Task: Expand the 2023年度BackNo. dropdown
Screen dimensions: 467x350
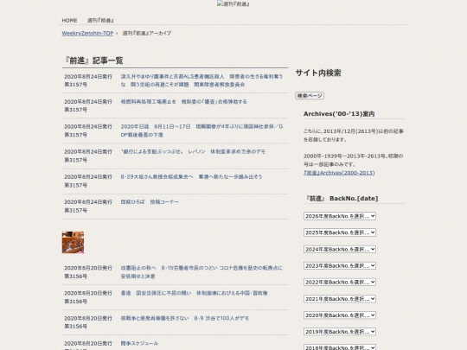Action: point(340,265)
